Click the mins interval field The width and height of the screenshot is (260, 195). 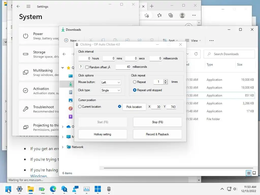click(x=109, y=58)
